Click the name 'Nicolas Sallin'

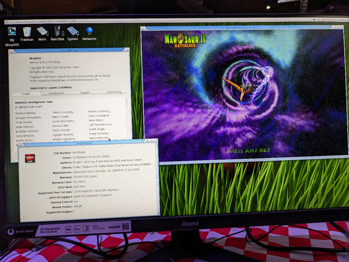(61, 126)
